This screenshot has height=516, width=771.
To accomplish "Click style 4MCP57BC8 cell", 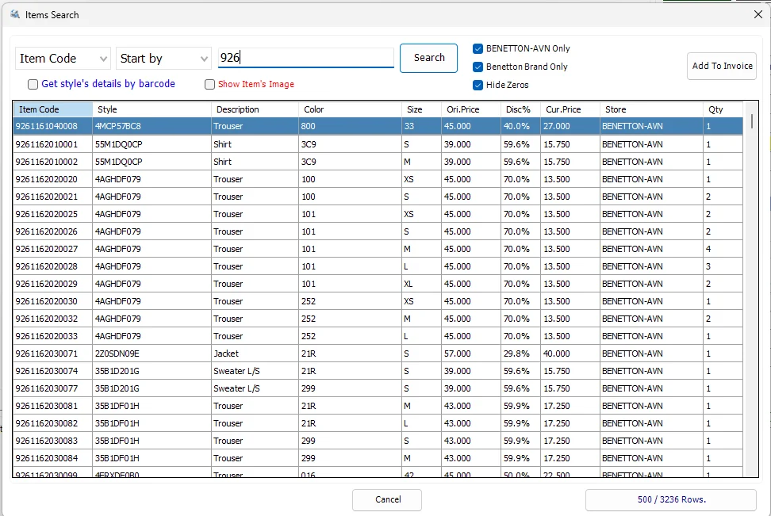I will (x=152, y=126).
